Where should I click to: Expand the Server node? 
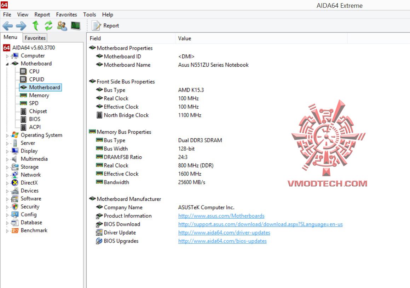coord(7,144)
